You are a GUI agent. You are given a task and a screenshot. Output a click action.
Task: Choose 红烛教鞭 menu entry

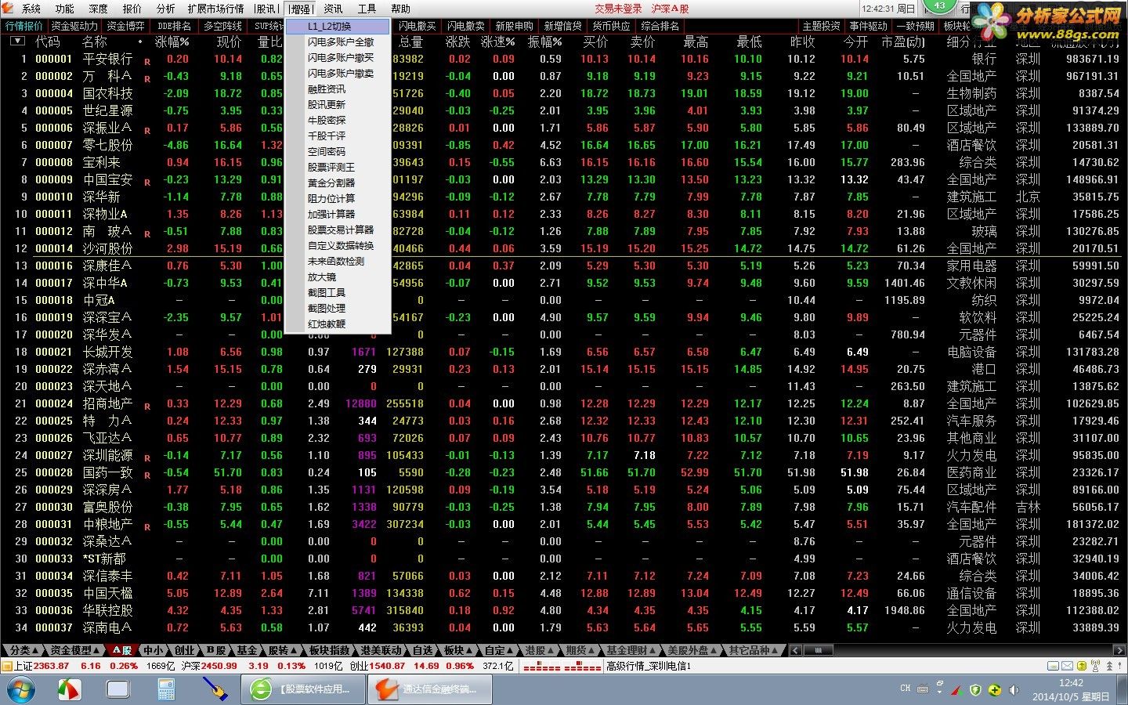pyautogui.click(x=338, y=324)
